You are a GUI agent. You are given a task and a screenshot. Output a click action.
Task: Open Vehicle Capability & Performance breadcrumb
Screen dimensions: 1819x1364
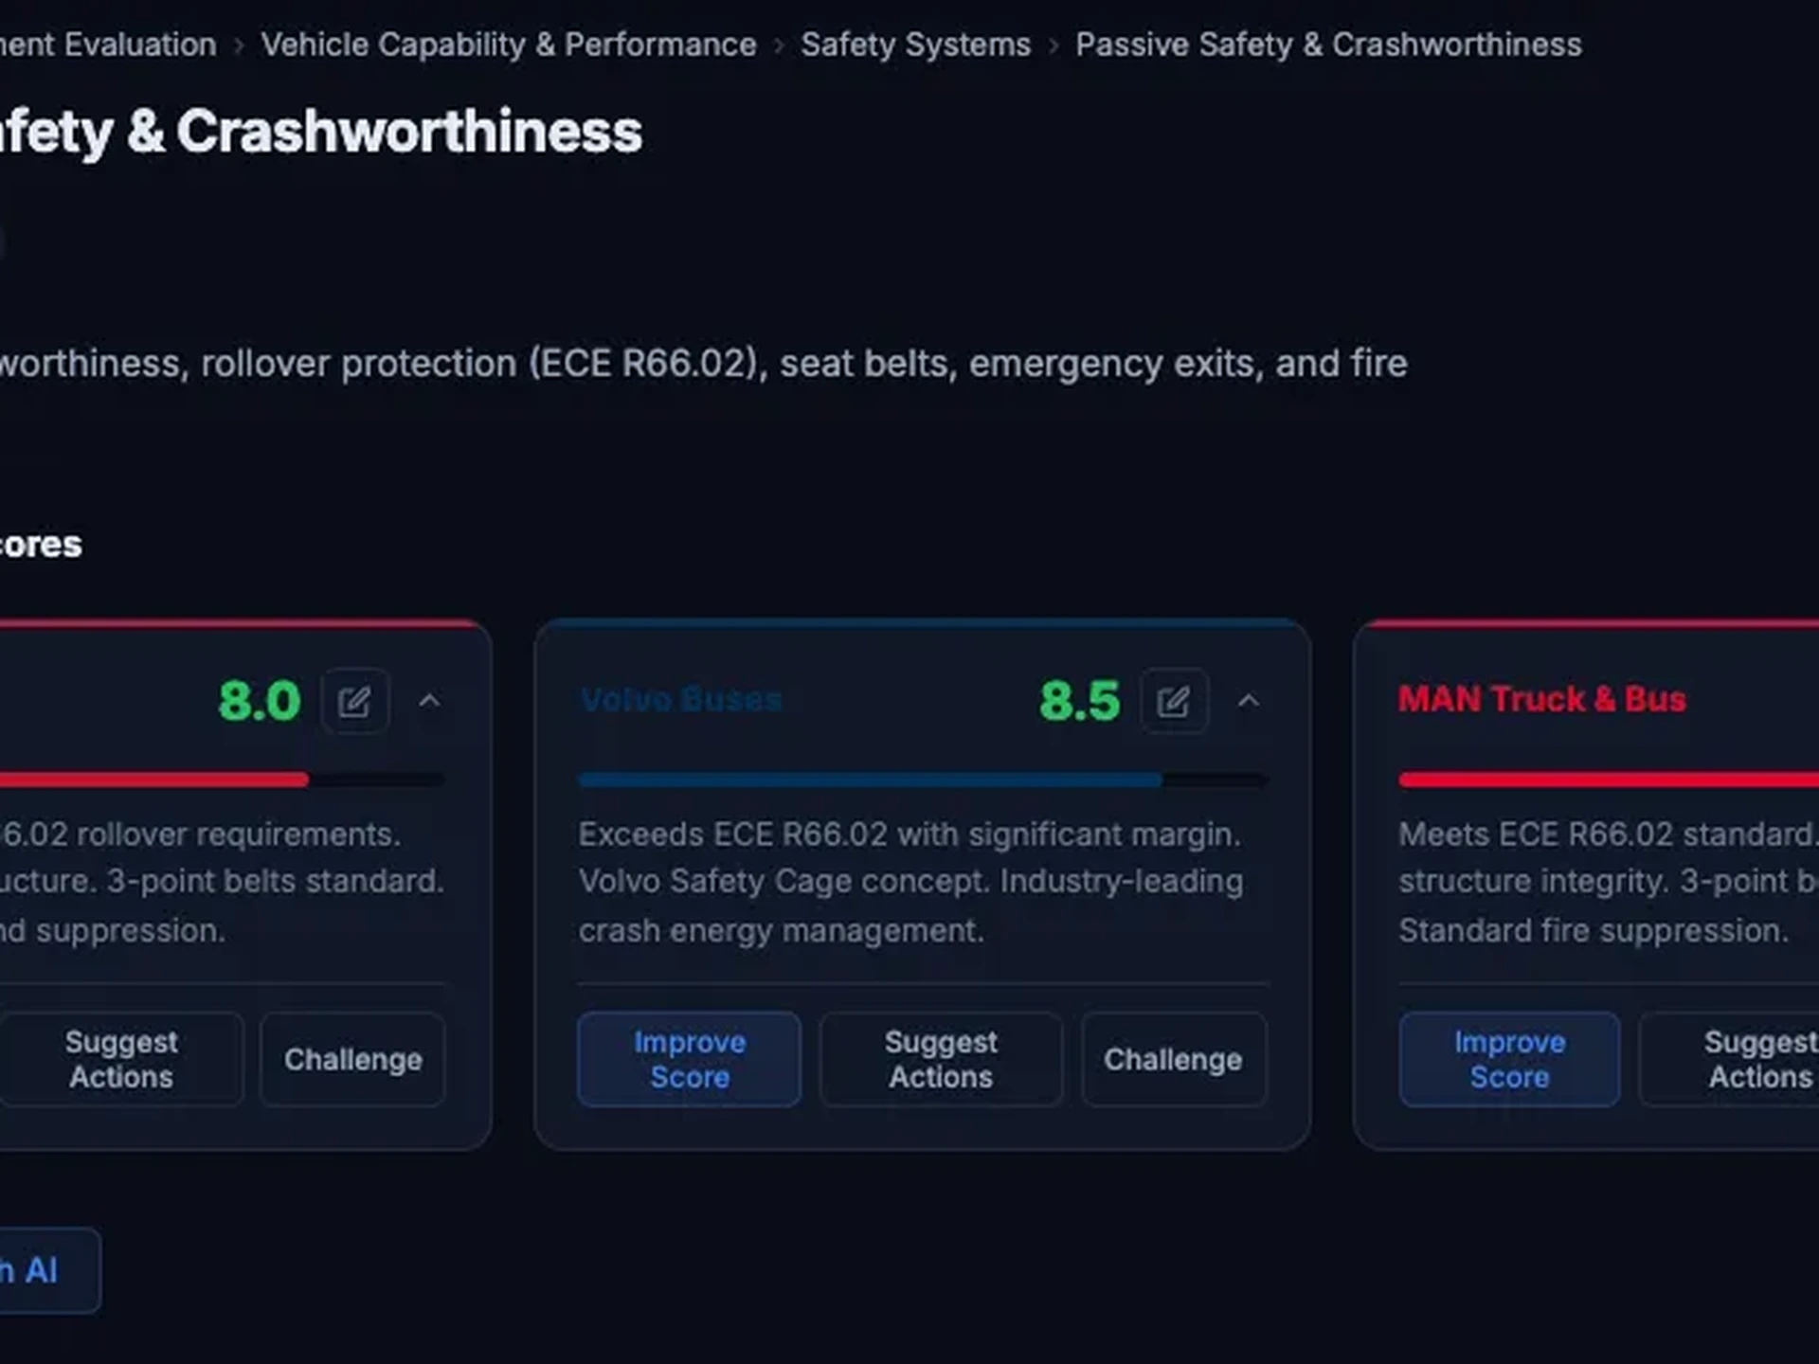[509, 45]
